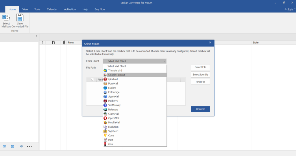Open the mail view icon in bottom-left navigation
The image size is (296, 156).
(x=4, y=146)
